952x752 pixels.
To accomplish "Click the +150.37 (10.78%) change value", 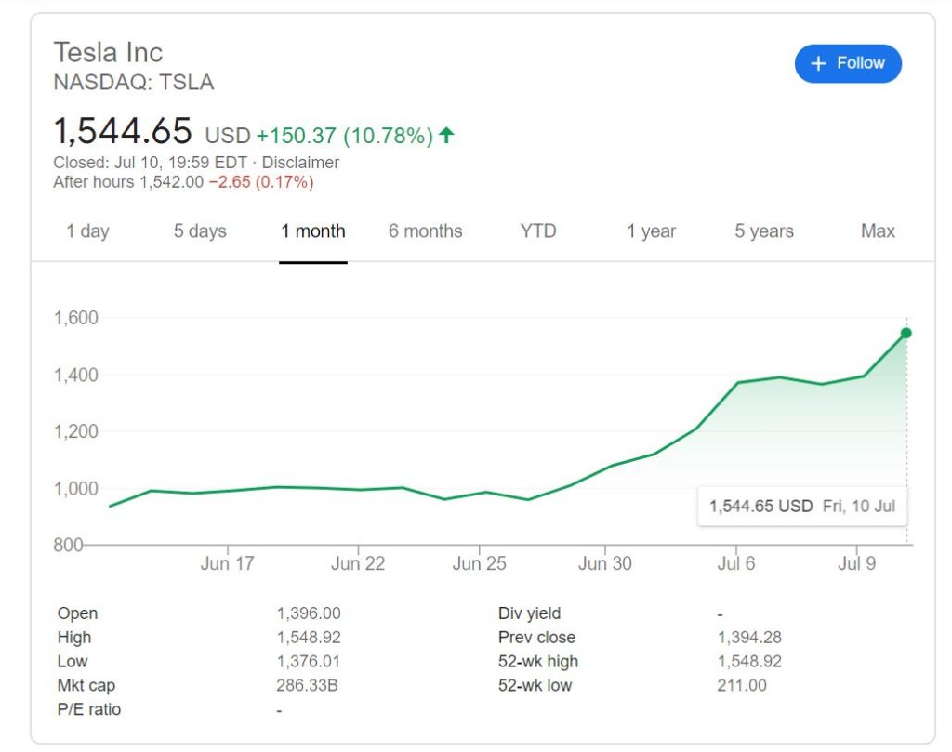I will pyautogui.click(x=345, y=136).
